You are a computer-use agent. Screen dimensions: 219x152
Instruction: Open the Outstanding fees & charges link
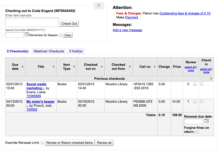point(185,13)
